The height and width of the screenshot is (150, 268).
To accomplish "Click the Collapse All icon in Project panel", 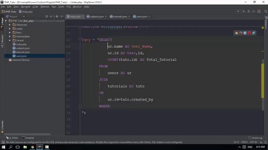I will pos(51,17).
